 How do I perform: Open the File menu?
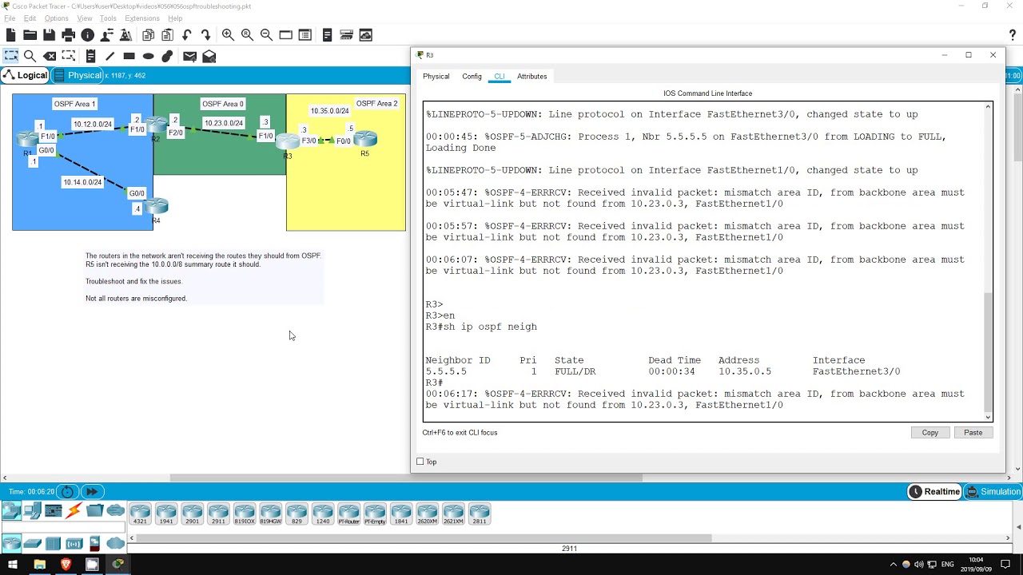[10, 18]
